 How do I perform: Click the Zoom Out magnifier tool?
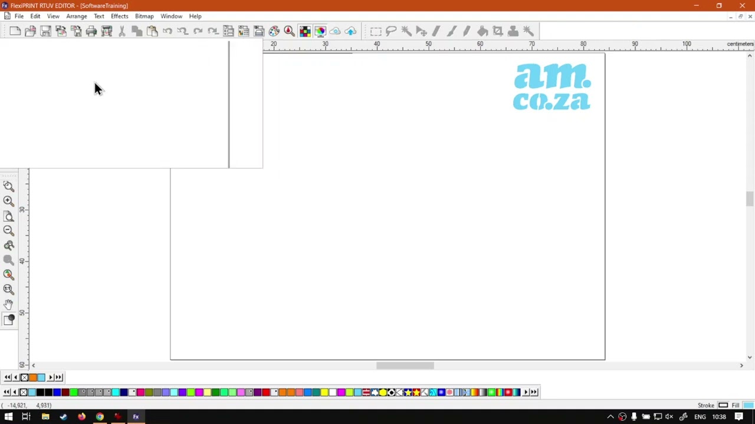(x=8, y=230)
